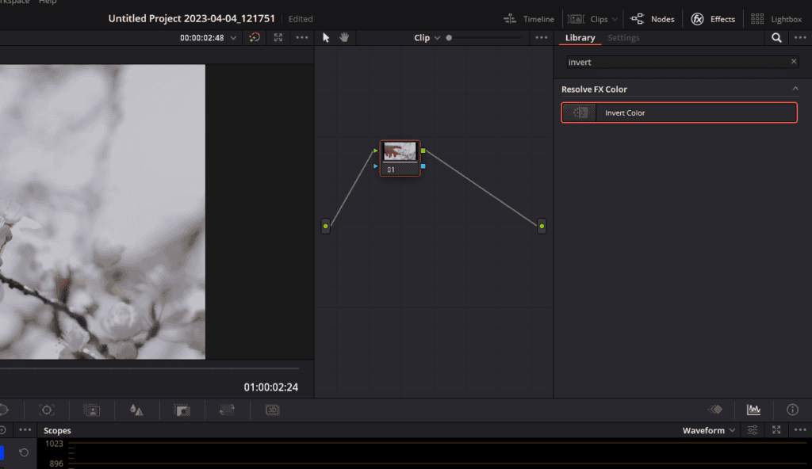Viewport: 812px width, 469px height.
Task: Open the Help menu
Action: pyautogui.click(x=47, y=2)
